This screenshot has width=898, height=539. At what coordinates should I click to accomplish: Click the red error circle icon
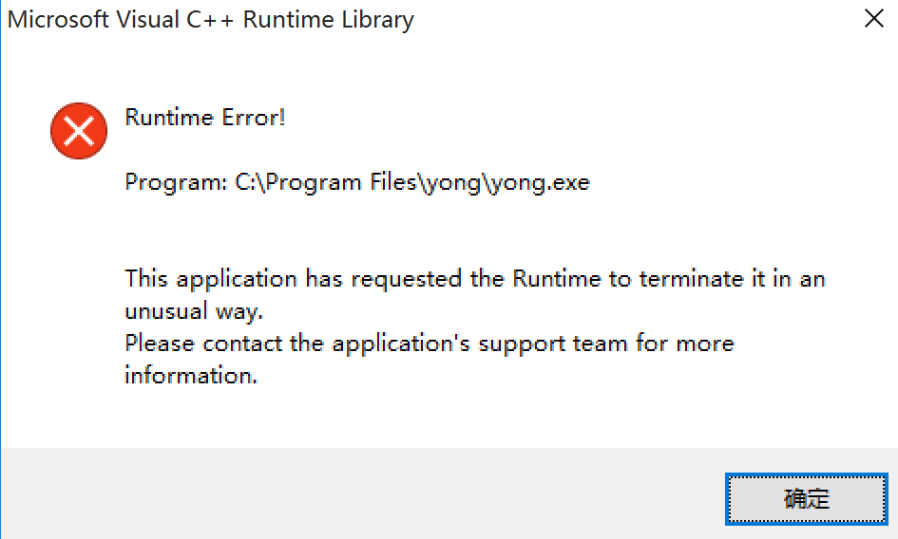(x=79, y=131)
